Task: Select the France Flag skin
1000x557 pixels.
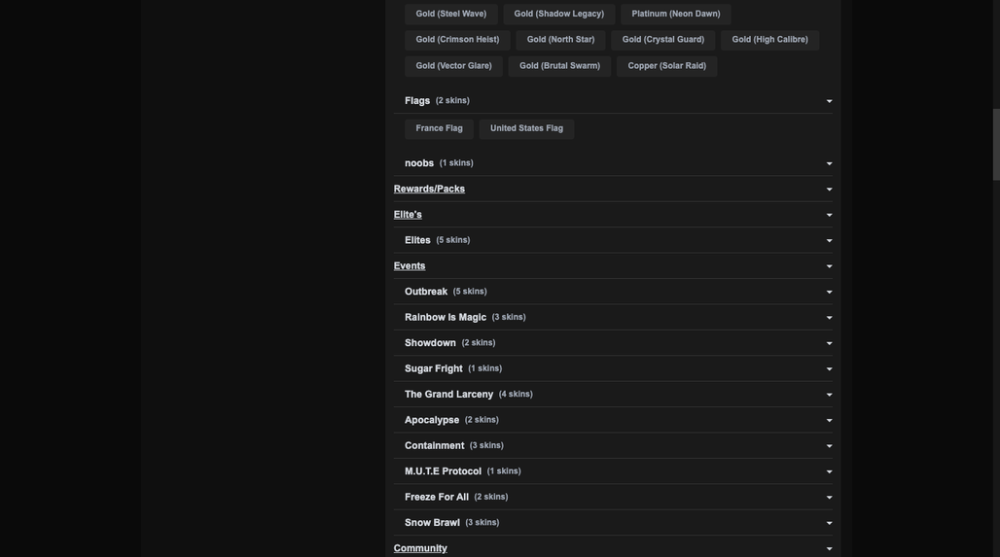Action: click(x=439, y=128)
